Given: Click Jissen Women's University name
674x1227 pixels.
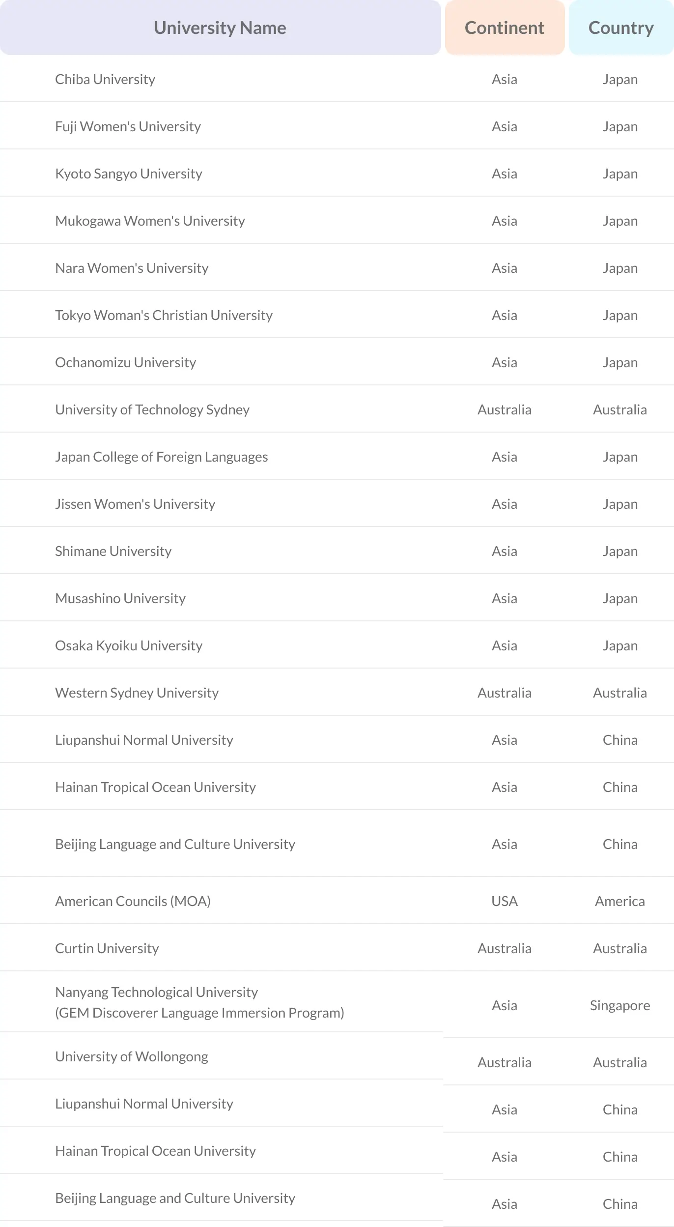Looking at the screenshot, I should pyautogui.click(x=135, y=504).
